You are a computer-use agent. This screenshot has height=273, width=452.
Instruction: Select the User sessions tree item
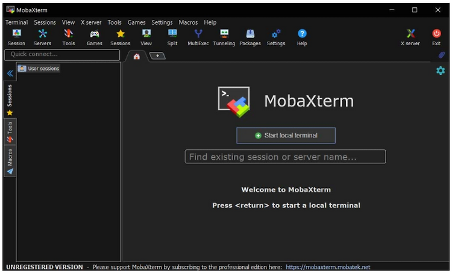(x=39, y=68)
